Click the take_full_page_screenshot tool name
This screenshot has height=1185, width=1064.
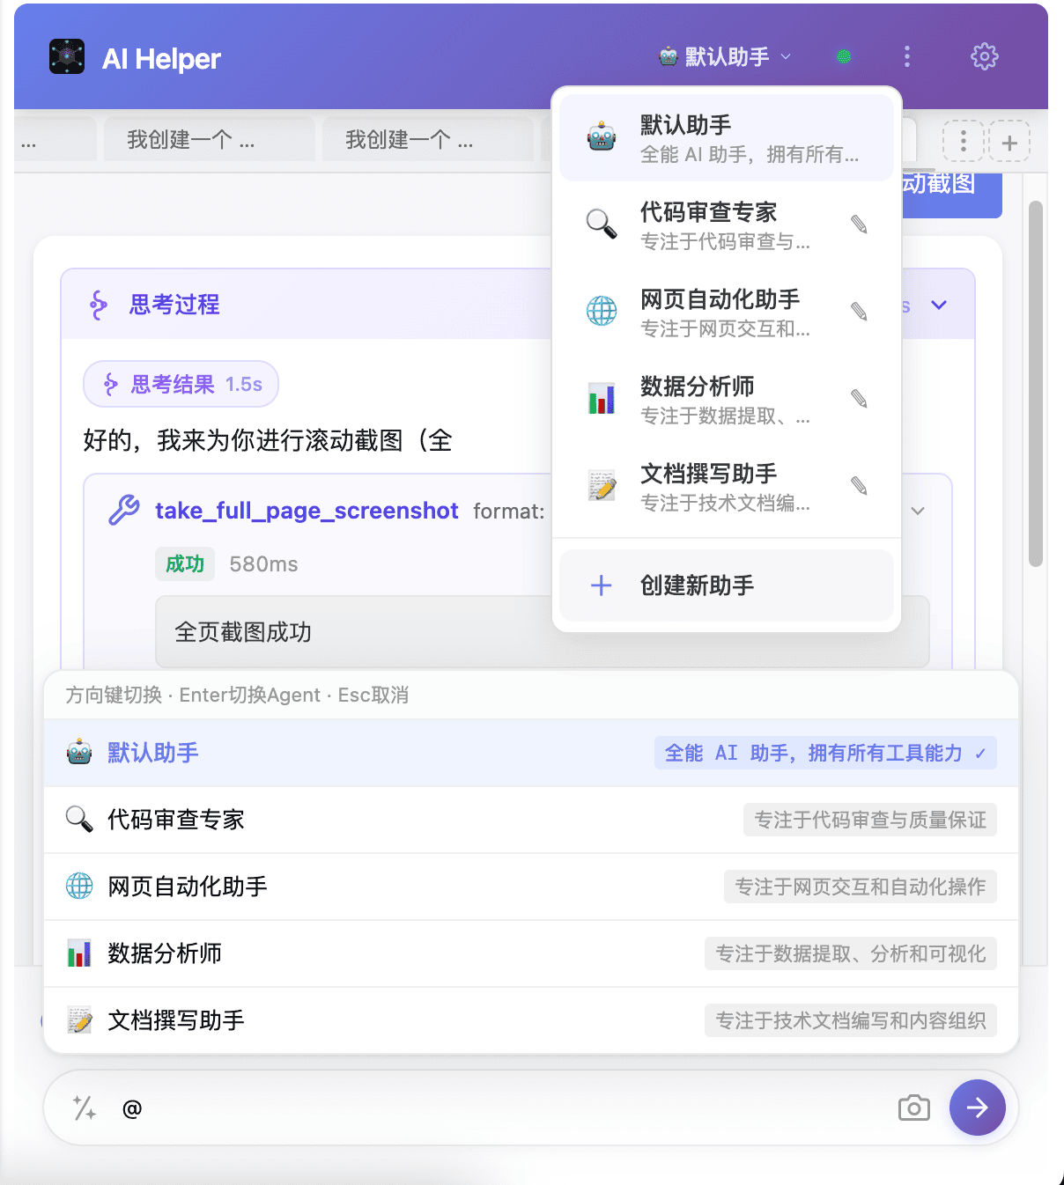tap(307, 512)
